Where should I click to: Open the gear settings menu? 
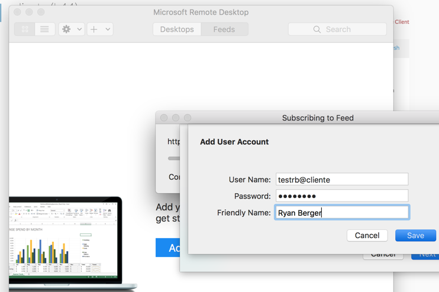[x=66, y=29]
